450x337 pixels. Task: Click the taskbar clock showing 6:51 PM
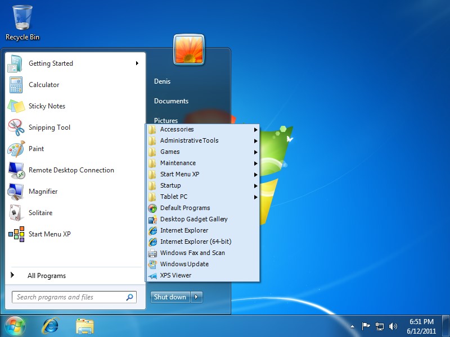[421, 326]
